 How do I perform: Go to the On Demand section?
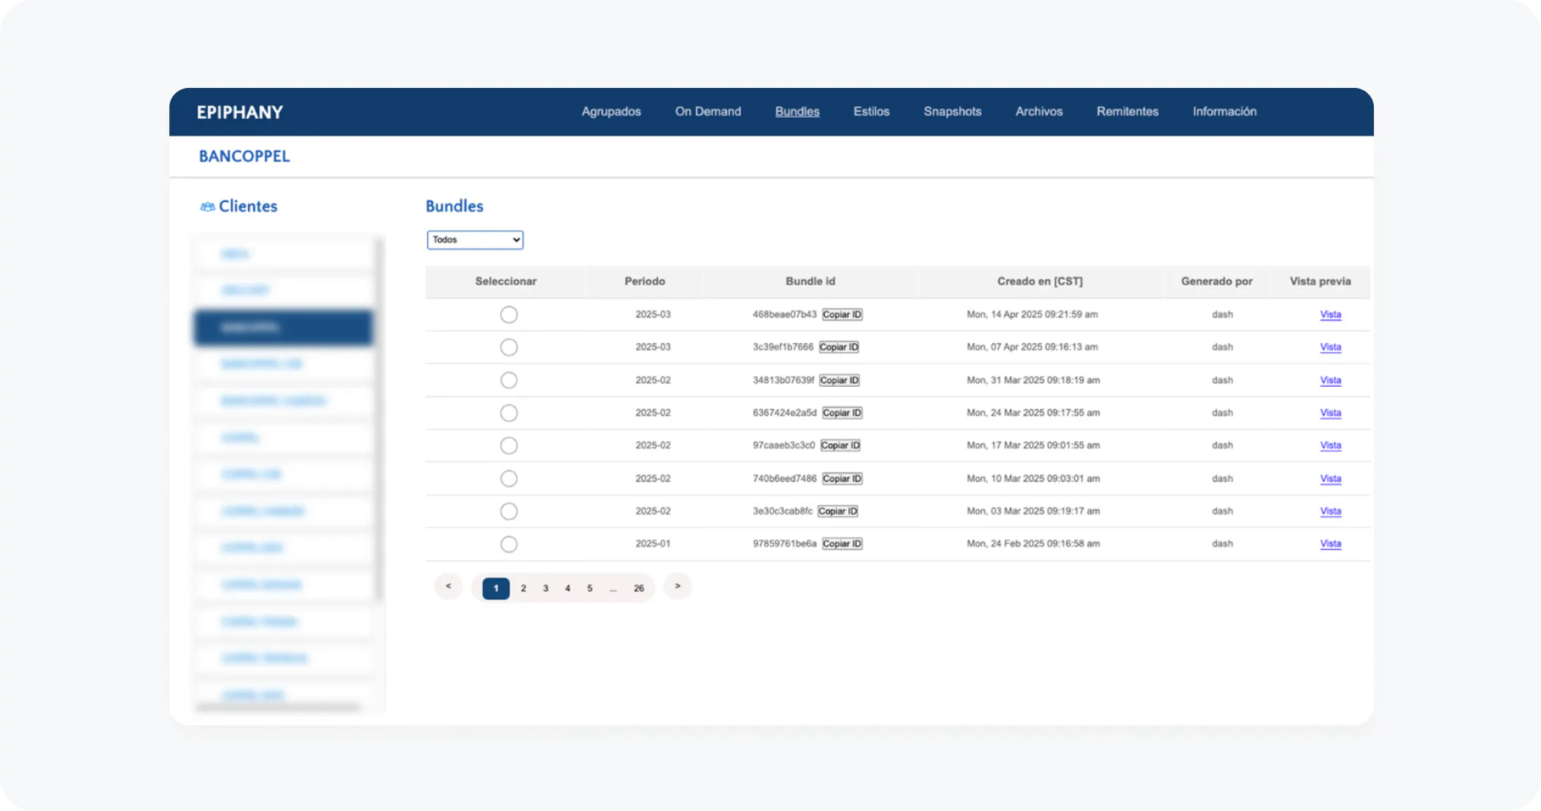pyautogui.click(x=708, y=111)
